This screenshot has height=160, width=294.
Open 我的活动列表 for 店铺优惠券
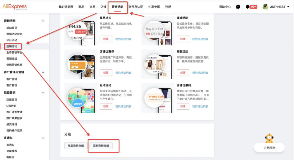click(x=123, y=73)
